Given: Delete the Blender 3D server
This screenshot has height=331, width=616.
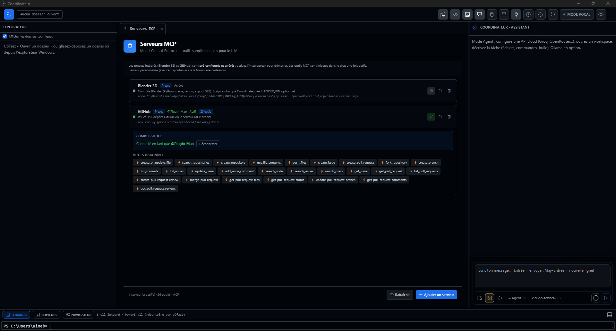Looking at the screenshot, I should point(449,91).
